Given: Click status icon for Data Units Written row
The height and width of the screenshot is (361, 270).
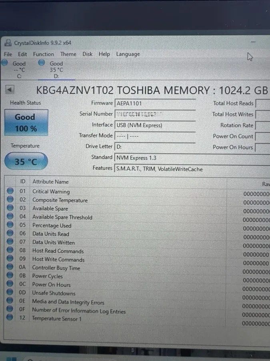Looking at the screenshot, I should pos(10,241).
